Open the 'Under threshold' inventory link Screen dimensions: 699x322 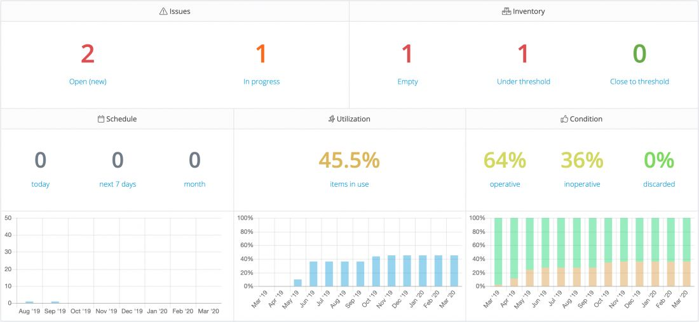click(x=523, y=81)
